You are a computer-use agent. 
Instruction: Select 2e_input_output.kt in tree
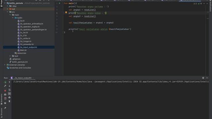coord(28,47)
